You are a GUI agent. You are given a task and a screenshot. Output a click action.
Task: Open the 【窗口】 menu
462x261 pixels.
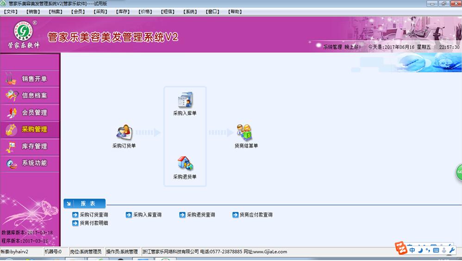[212, 12]
